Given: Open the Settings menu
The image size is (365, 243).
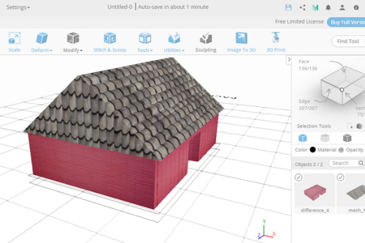Looking at the screenshot, I should (x=18, y=7).
